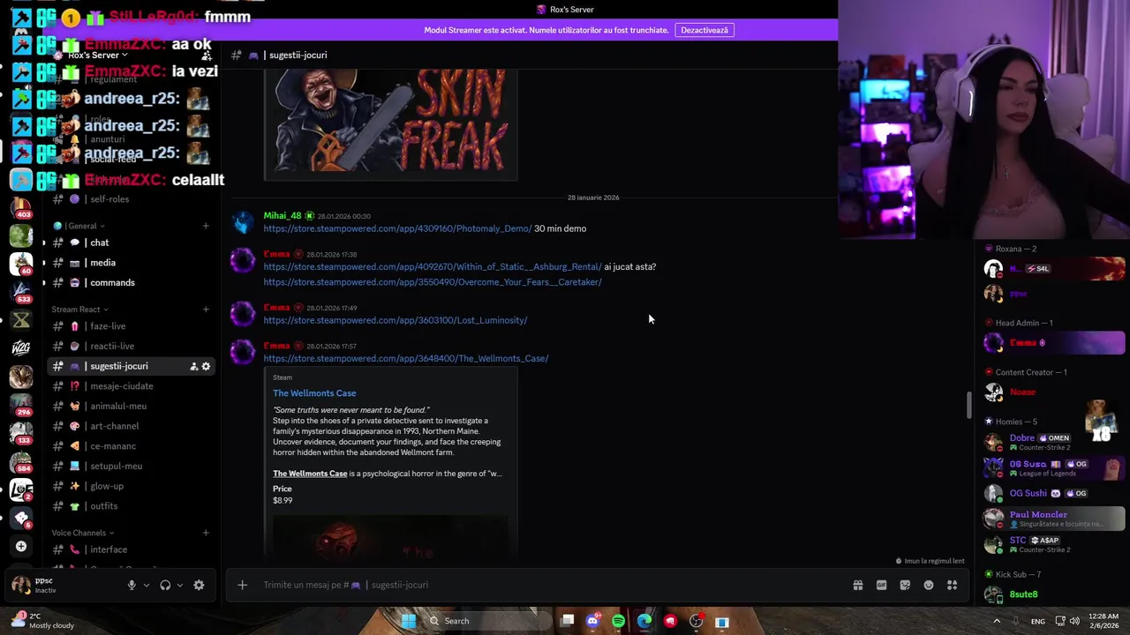Toggle the headphones deafen button
Screen dimensions: 1130x635
[165, 585]
